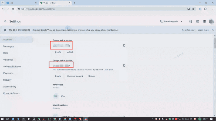Open the site information icon in address bar

[x=19, y=9]
